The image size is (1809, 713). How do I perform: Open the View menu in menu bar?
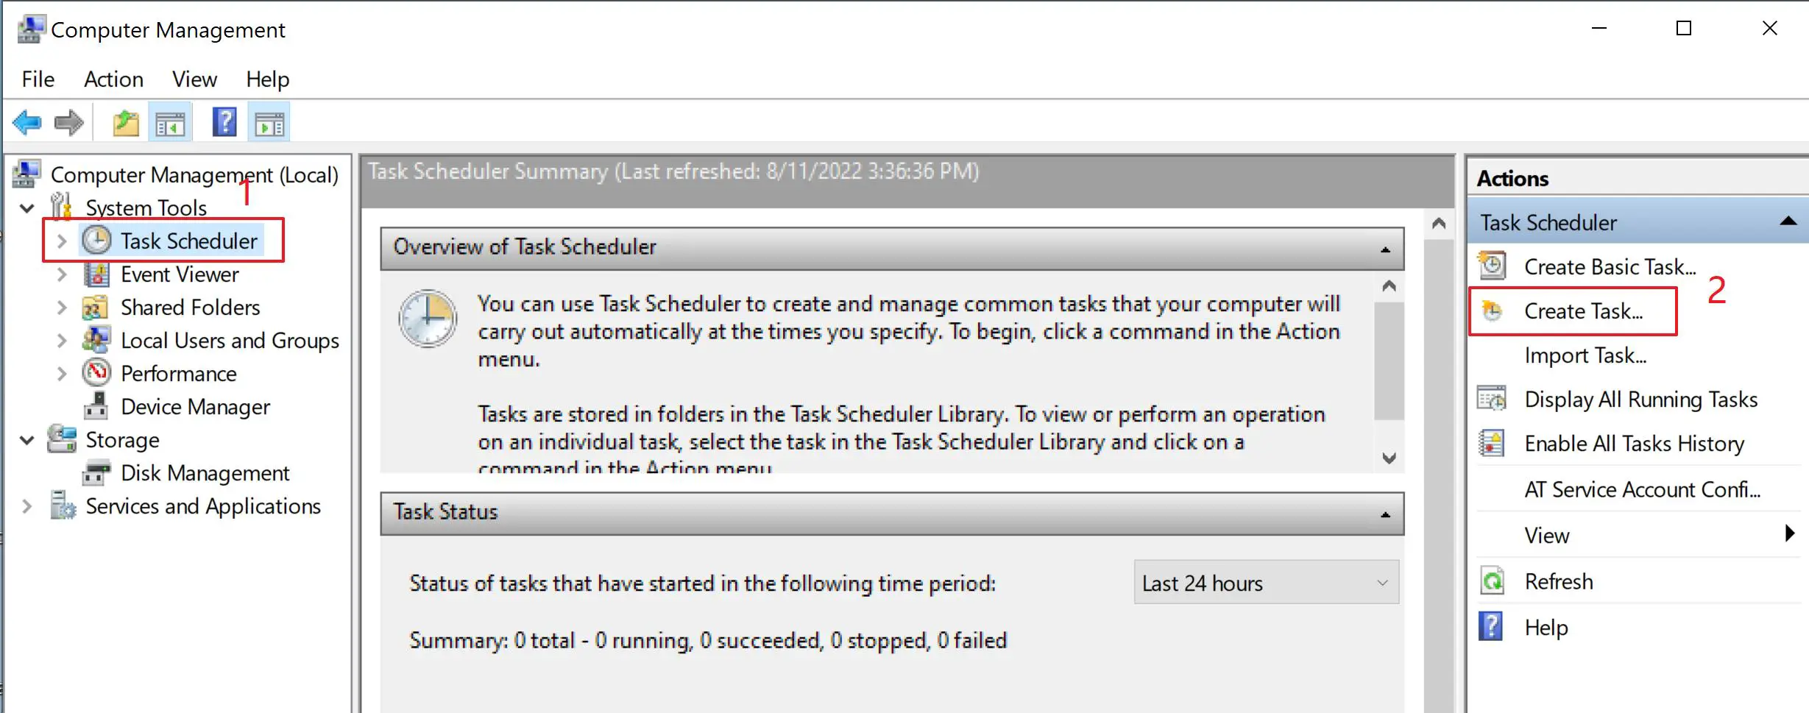point(194,79)
